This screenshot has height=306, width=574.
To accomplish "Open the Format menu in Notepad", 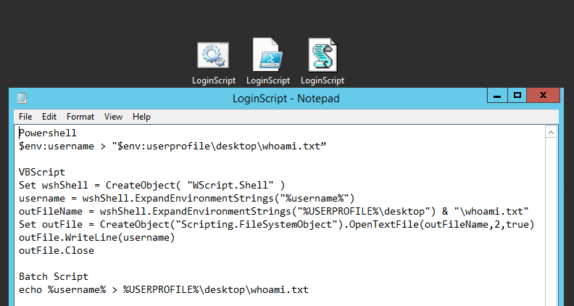I will [x=80, y=117].
